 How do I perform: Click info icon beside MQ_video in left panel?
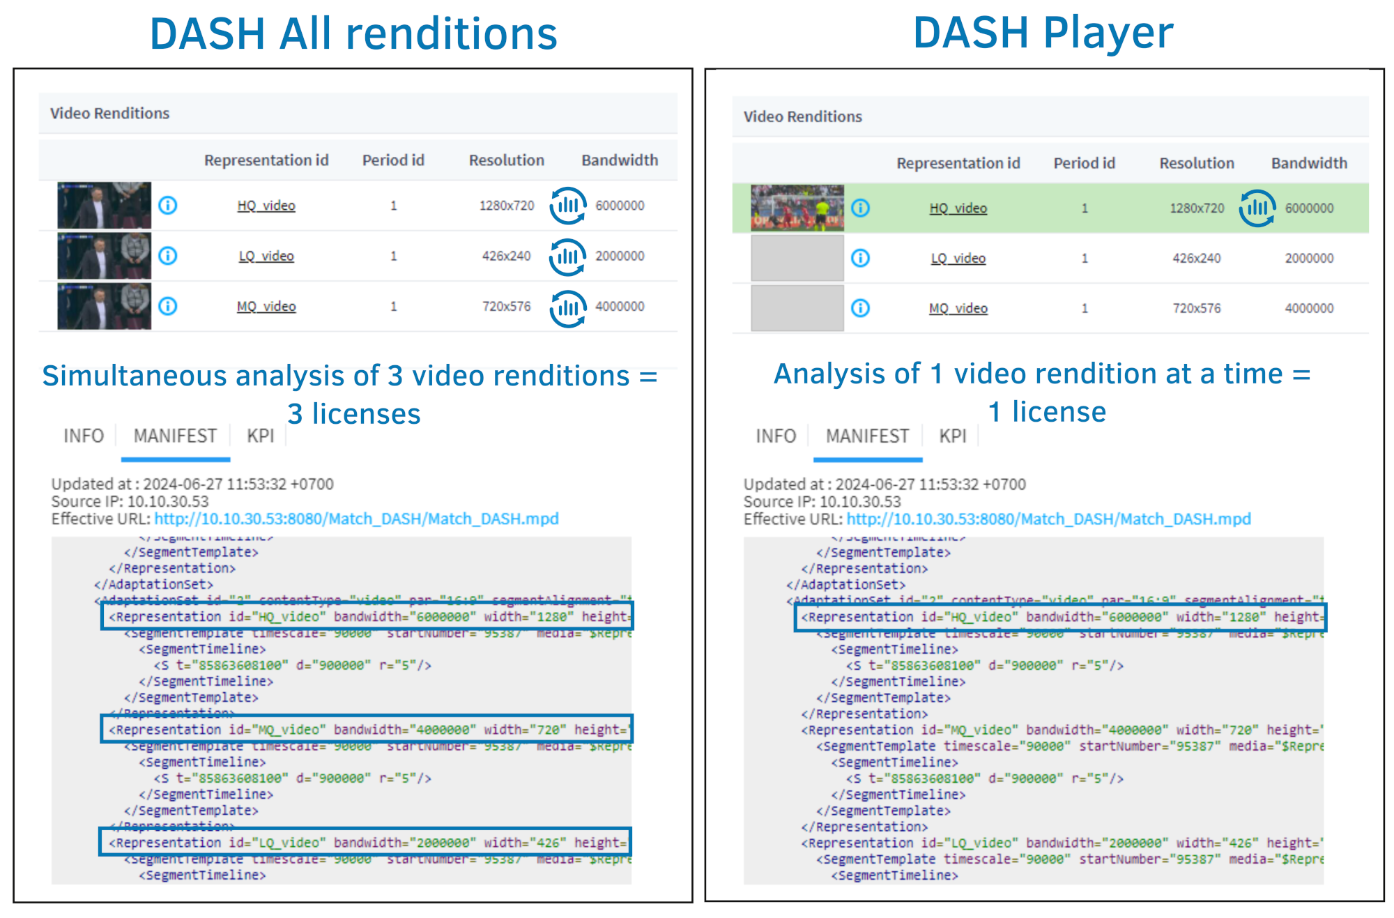(x=168, y=306)
